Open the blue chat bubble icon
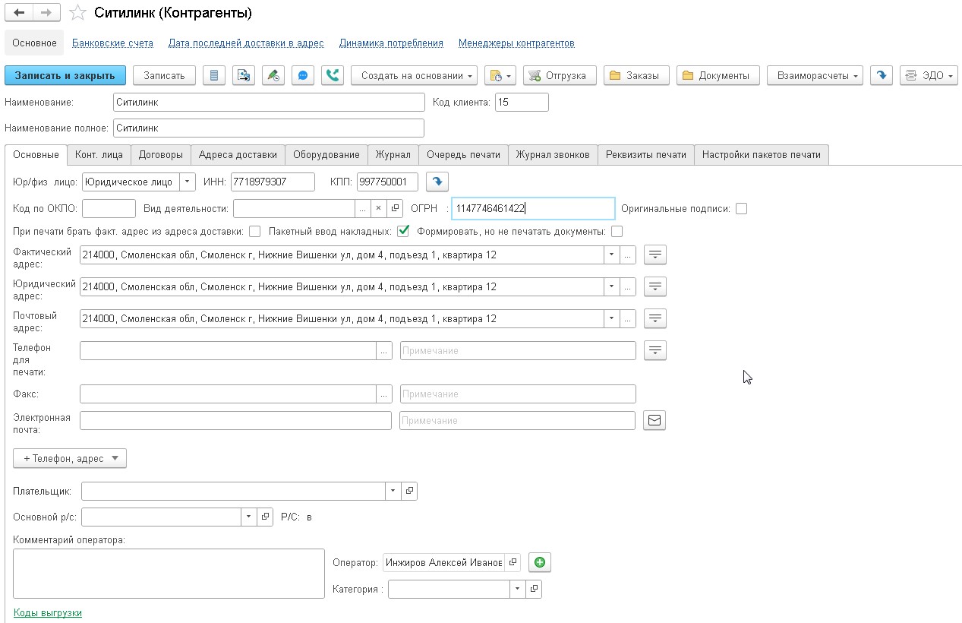The width and height of the screenshot is (962, 623). [303, 75]
